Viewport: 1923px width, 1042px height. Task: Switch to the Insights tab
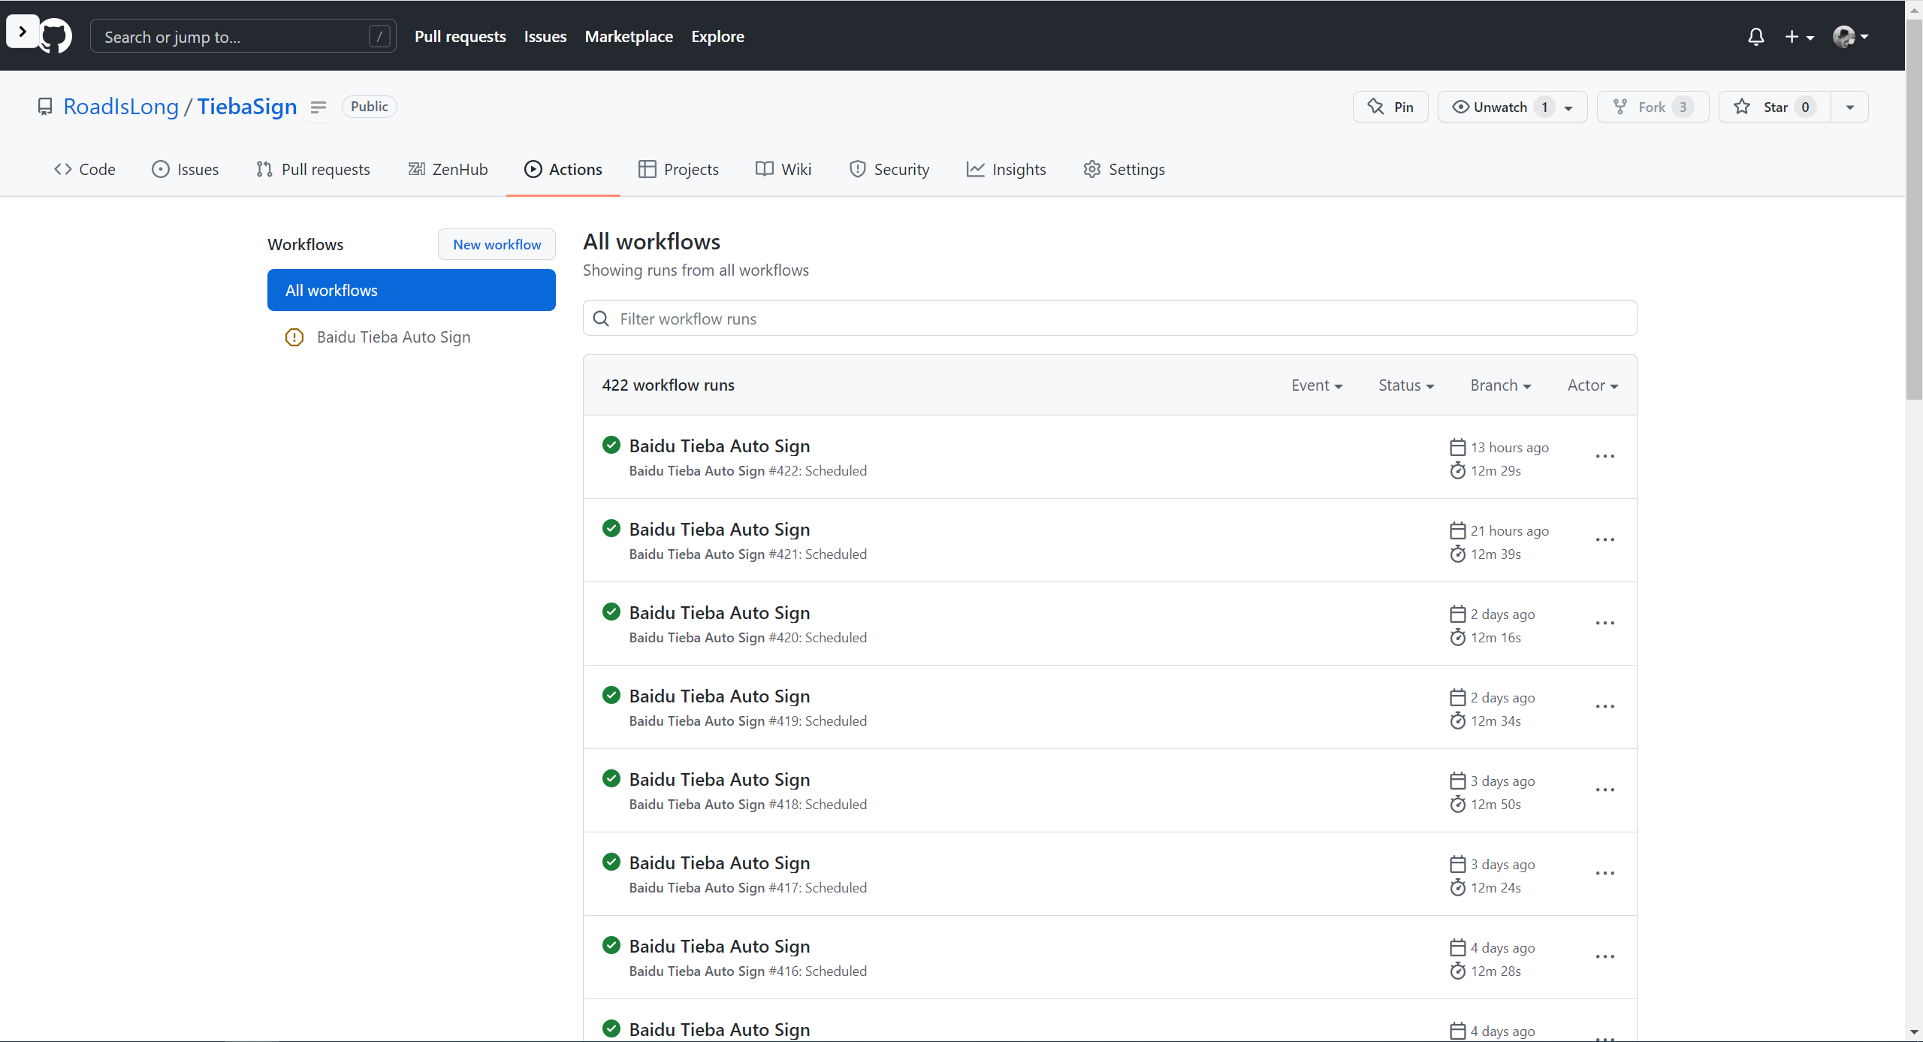(x=1006, y=170)
